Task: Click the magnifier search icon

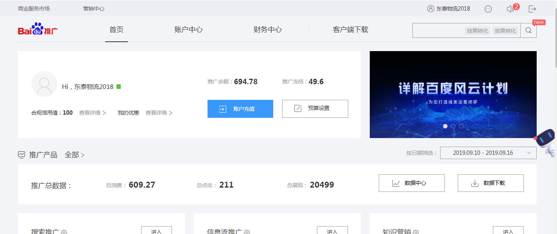Action: tap(528, 30)
